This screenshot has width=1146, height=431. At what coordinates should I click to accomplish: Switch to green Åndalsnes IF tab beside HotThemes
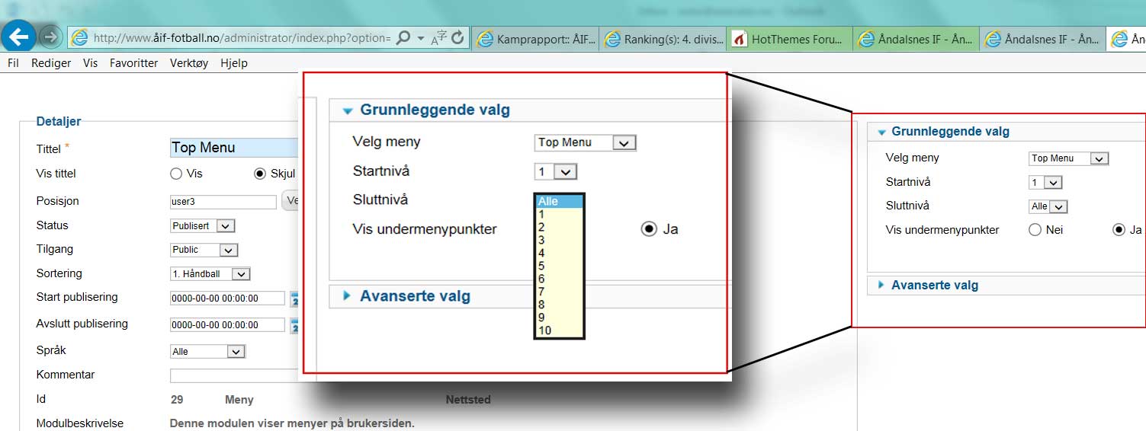[x=918, y=38]
